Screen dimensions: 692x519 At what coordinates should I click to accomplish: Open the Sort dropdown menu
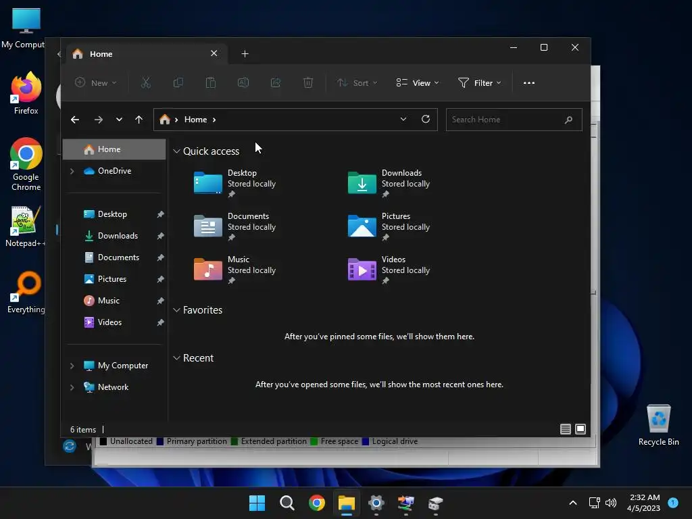[357, 83]
